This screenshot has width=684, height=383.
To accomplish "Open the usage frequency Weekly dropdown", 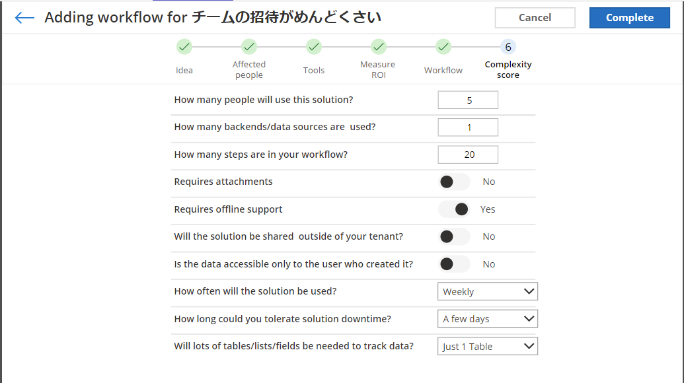I will pos(488,291).
